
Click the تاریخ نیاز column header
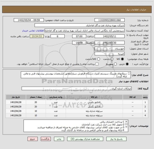[x=16, y=97]
